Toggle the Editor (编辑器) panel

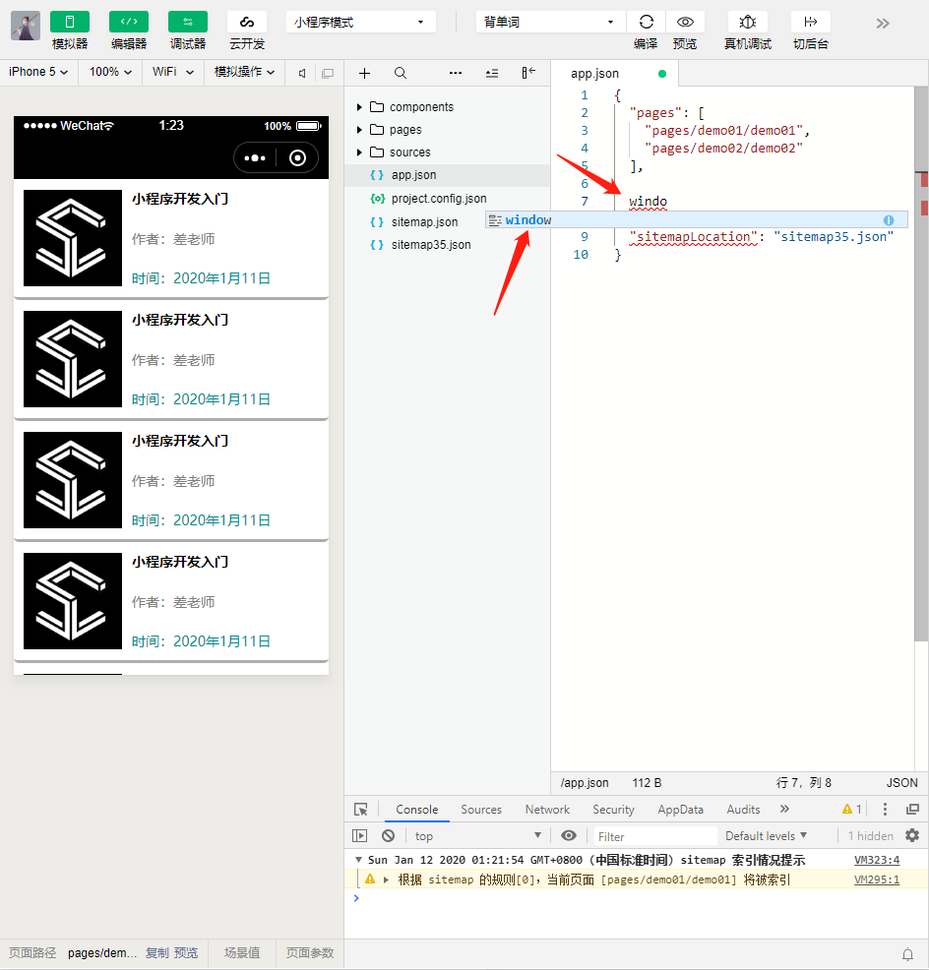click(128, 22)
